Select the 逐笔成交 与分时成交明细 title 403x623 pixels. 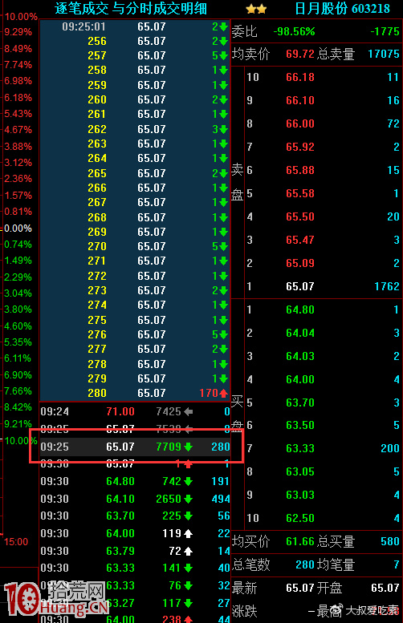(x=131, y=8)
